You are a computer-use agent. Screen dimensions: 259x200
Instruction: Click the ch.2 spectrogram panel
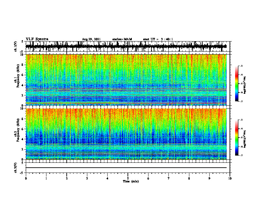(128, 134)
